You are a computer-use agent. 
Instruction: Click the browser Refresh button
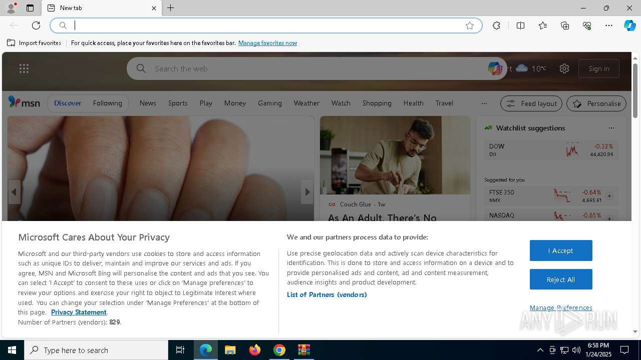(x=36, y=25)
